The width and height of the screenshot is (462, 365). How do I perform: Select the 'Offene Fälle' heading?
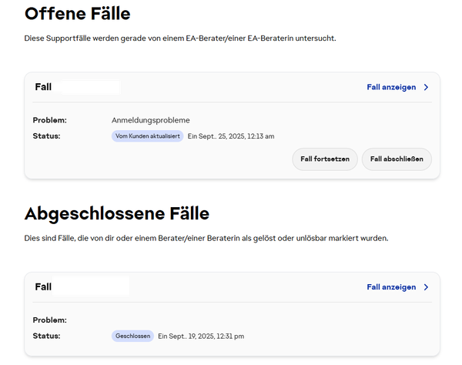click(77, 13)
